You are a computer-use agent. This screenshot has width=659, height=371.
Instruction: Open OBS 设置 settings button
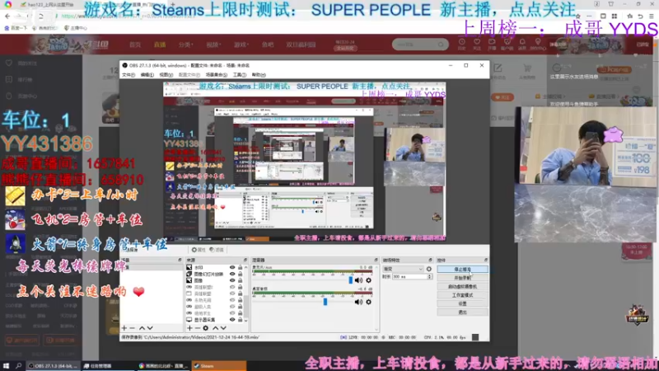[462, 303]
